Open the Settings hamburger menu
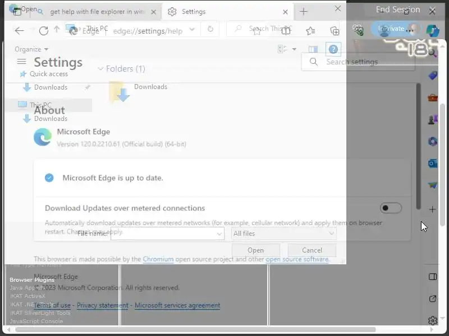Screen dimensions: 449x336 [21, 62]
